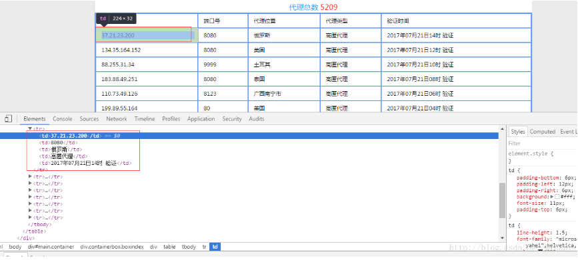Switch to the Network tab
The width and height of the screenshot is (578, 260).
(117, 119)
